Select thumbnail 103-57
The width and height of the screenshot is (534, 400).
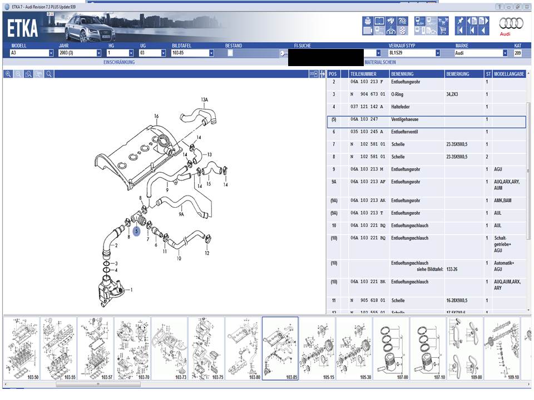[x=95, y=349]
